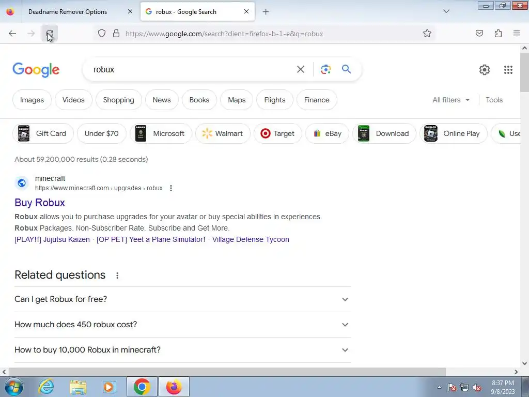
Task: Open the [PLAY!!] Jujutsu Kaizen sitelink
Action: tap(52, 239)
